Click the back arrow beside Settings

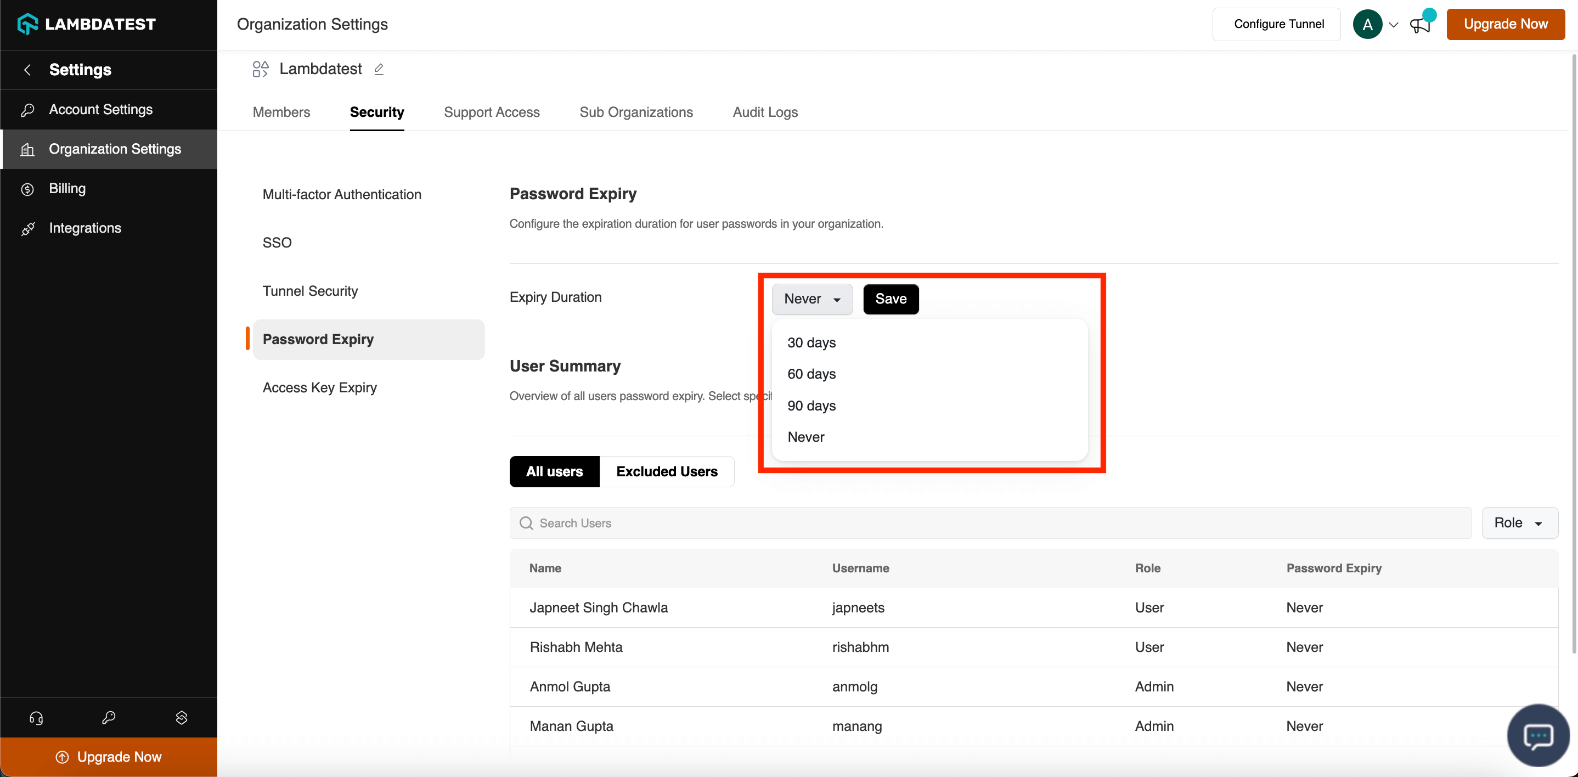(27, 70)
